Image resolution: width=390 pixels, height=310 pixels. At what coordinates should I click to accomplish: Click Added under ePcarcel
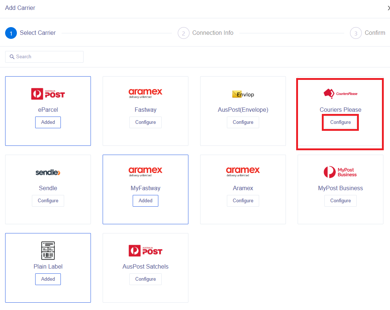pyautogui.click(x=48, y=122)
